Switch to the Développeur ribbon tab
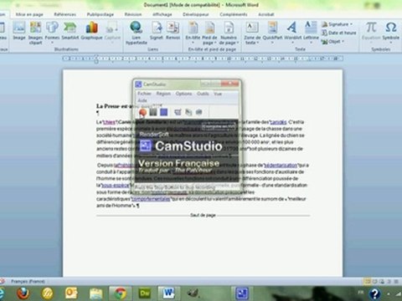The height and width of the screenshot is (301, 402). tap(196, 14)
